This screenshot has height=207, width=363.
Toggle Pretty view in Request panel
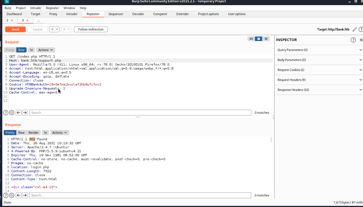pos(10,50)
